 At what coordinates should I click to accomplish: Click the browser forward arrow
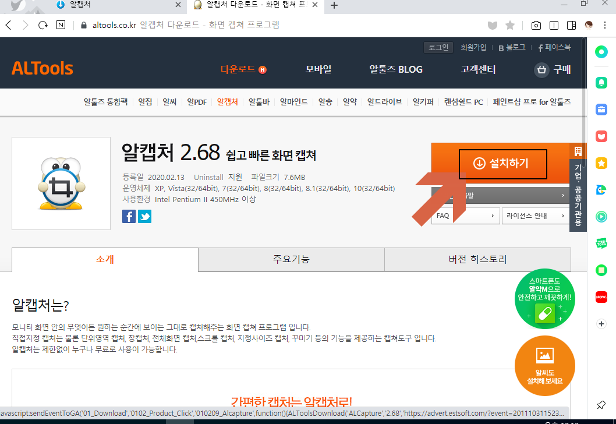point(26,26)
